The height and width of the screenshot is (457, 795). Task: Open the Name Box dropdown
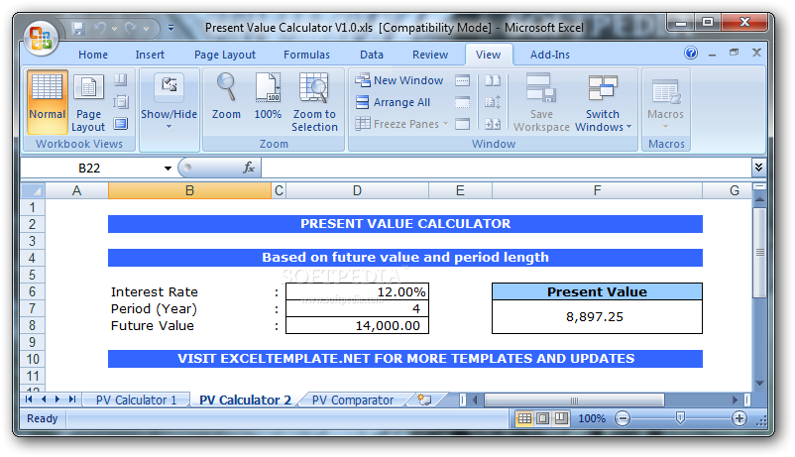168,168
